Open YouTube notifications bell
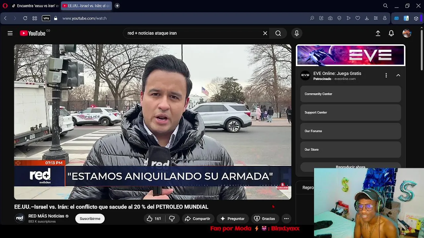 click(391, 33)
